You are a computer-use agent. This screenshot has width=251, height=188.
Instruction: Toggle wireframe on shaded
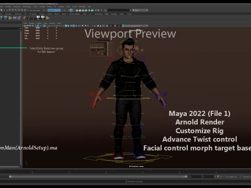point(71,26)
